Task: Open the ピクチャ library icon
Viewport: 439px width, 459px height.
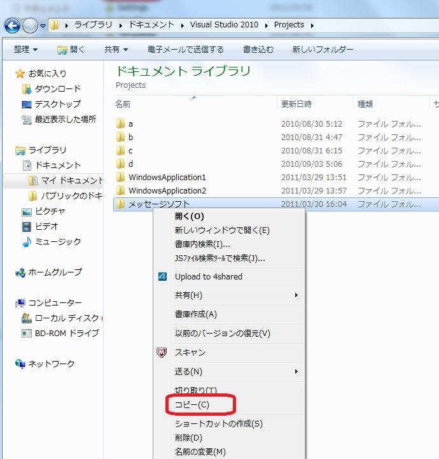Action: 27,211
